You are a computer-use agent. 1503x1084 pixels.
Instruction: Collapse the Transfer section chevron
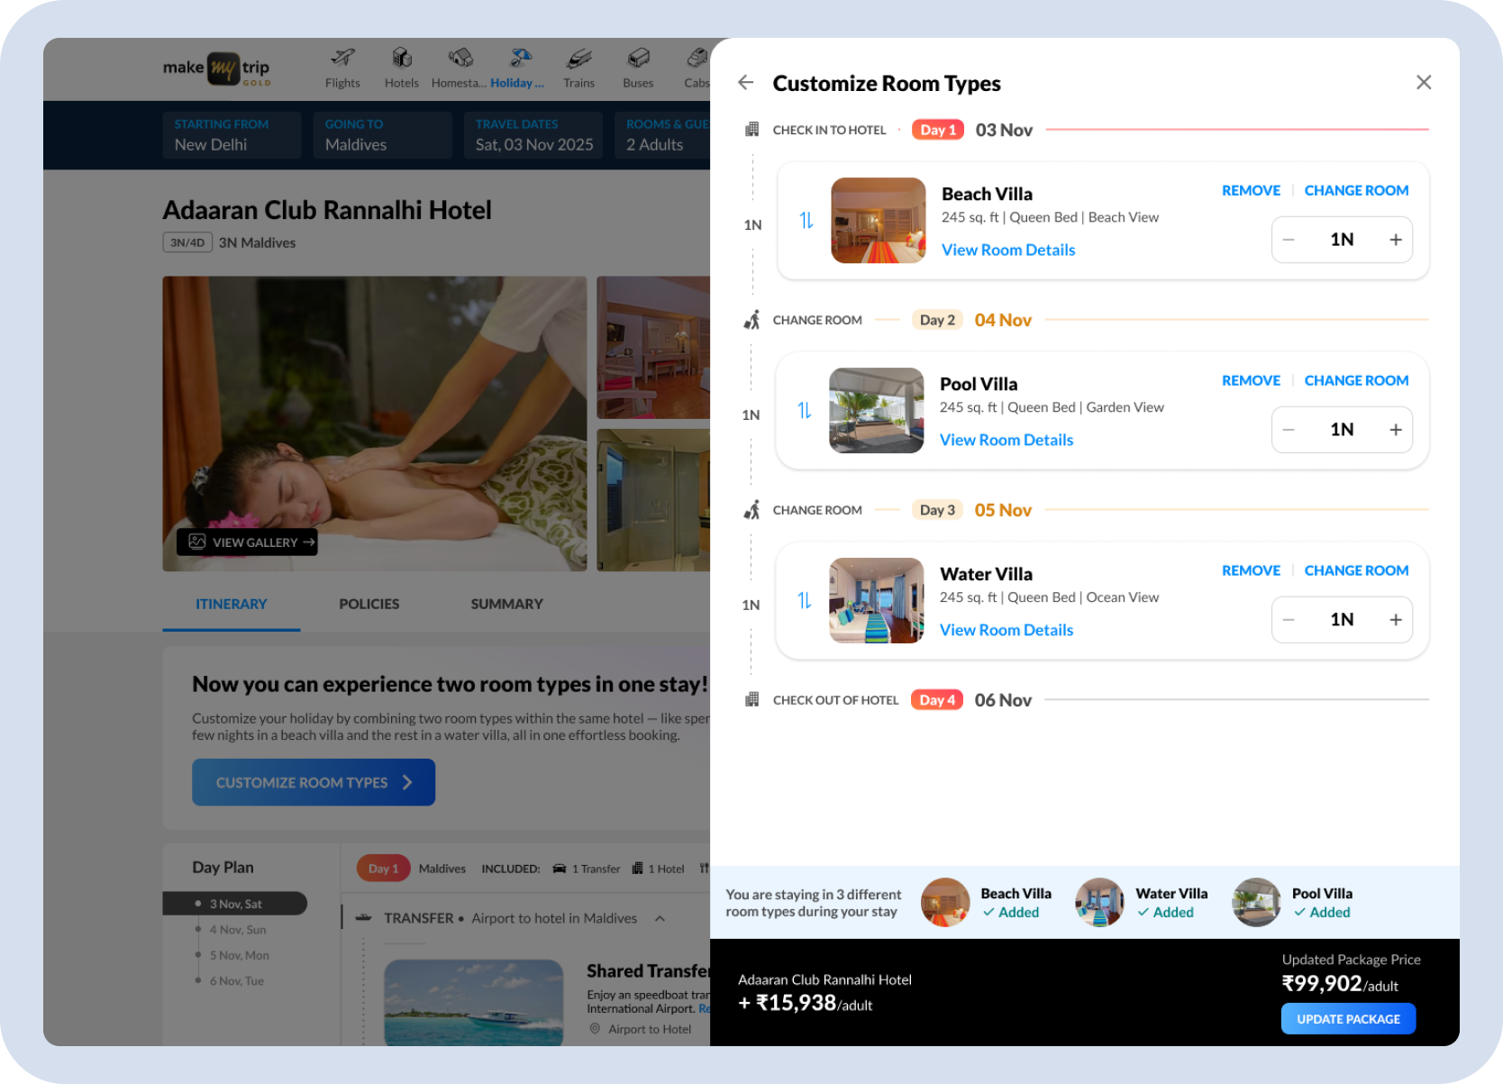660,918
